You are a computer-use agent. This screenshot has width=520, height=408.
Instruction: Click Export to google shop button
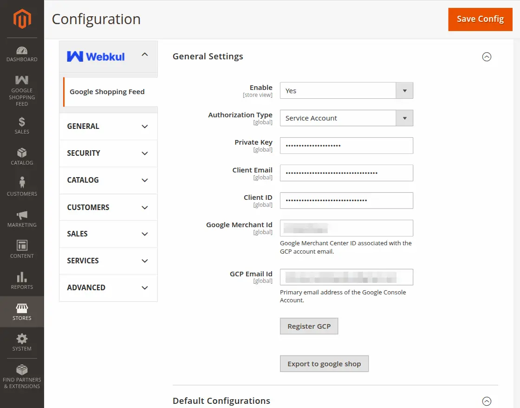pos(324,363)
